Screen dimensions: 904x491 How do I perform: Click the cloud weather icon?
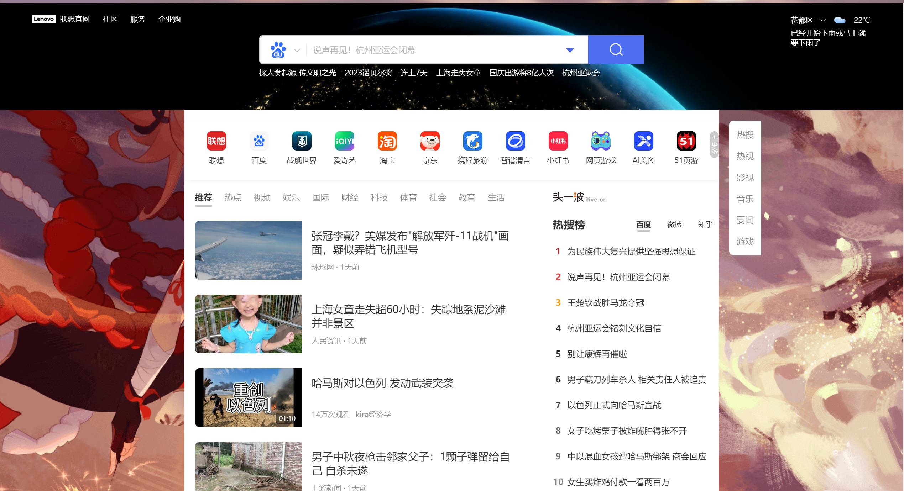[x=839, y=20]
